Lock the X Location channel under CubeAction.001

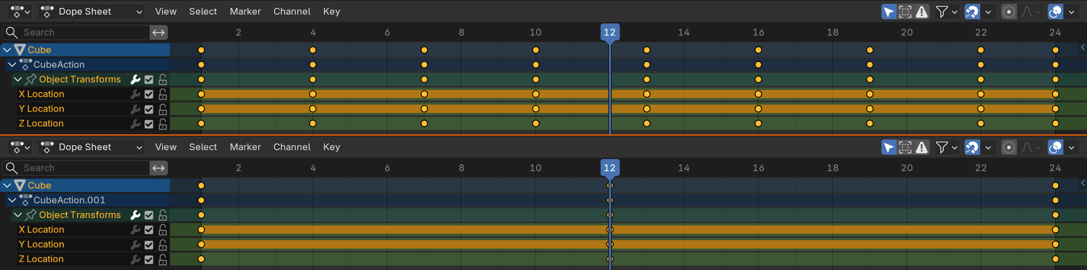162,229
